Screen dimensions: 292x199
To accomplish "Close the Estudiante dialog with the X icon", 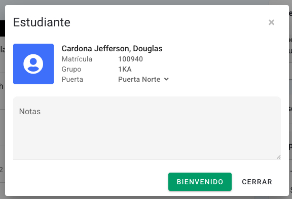I will 271,22.
